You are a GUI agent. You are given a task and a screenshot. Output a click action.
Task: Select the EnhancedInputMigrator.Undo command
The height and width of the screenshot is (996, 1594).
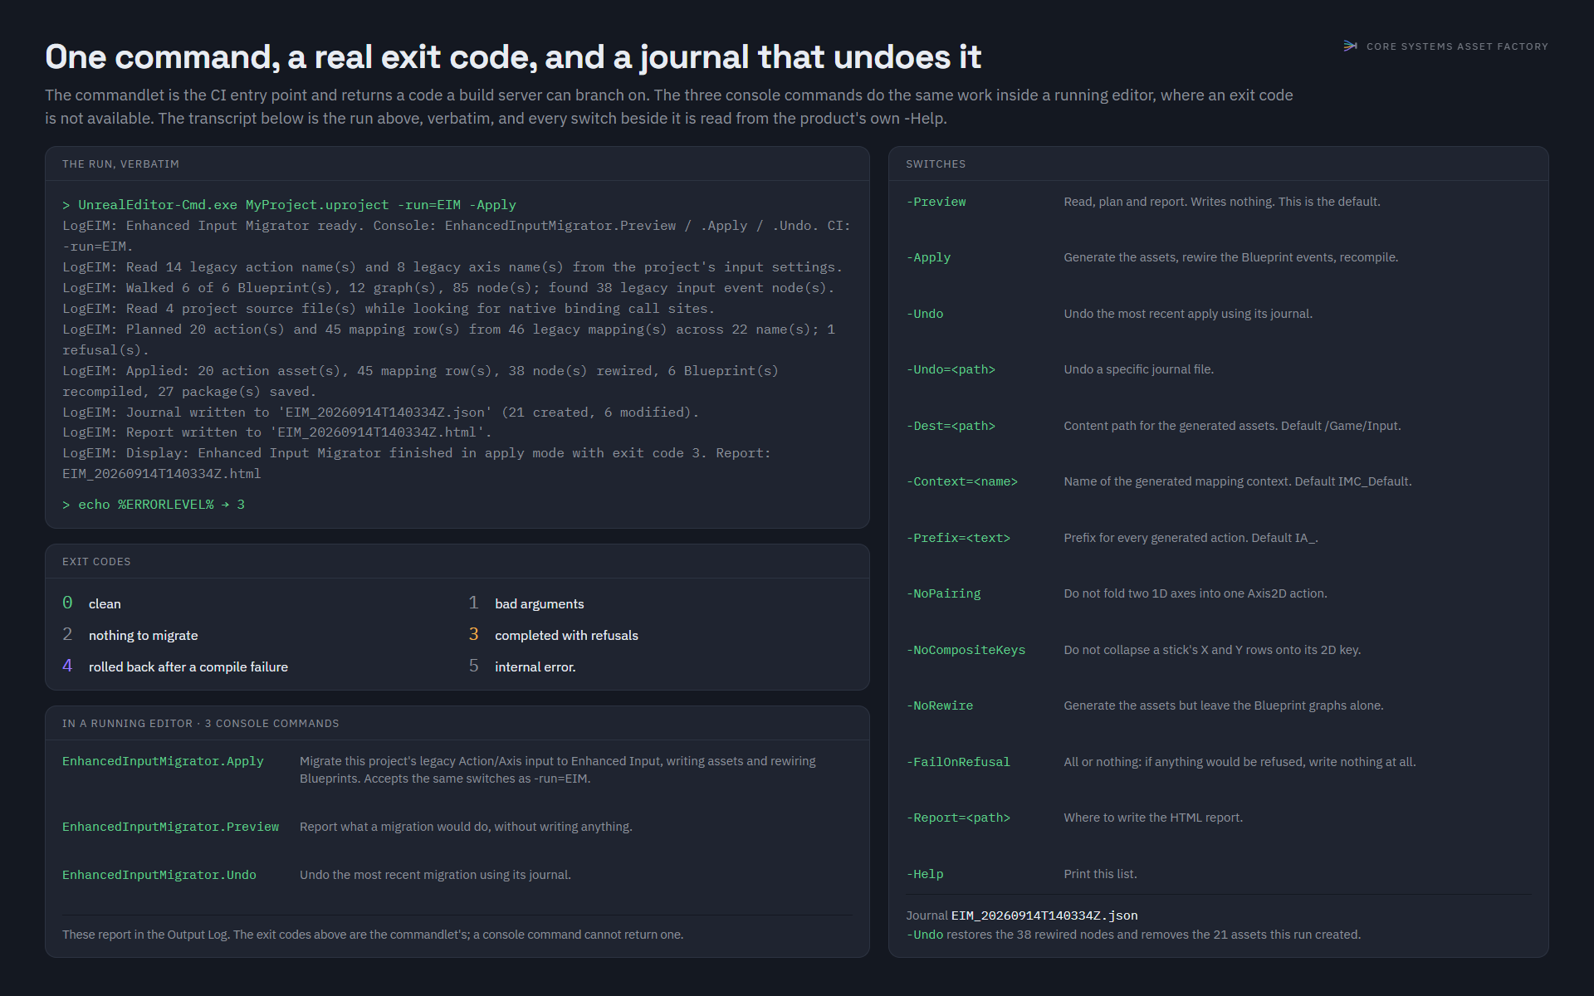pos(159,876)
